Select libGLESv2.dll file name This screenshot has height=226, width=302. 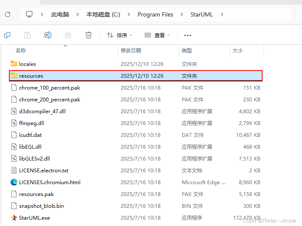pyautogui.click(x=34, y=158)
